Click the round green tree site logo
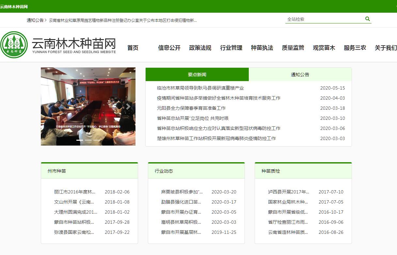Screen dimensions: 397x255 (x=14, y=45)
